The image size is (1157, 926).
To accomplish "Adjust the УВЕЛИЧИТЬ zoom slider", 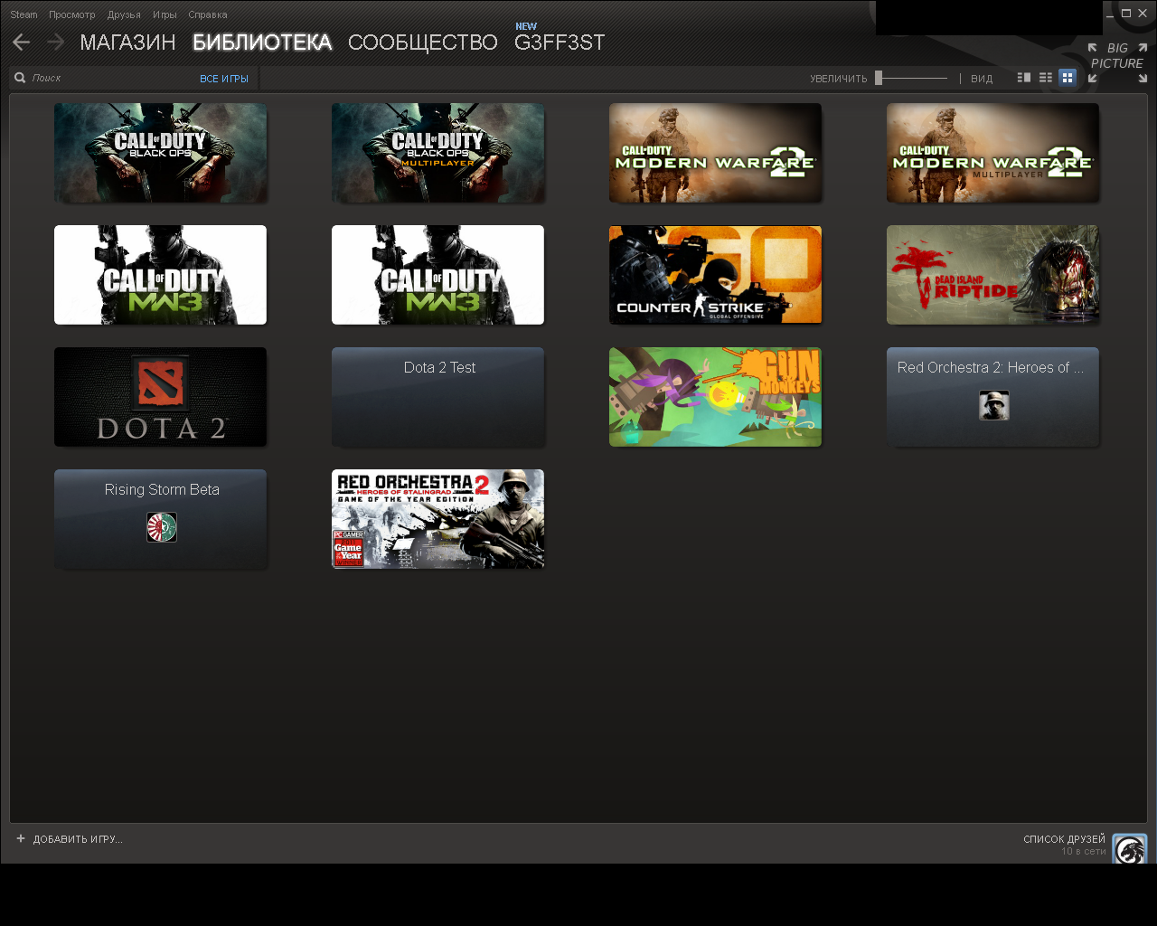I will tap(911, 78).
